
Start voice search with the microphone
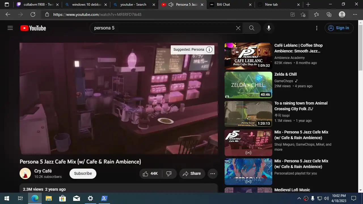(269, 28)
